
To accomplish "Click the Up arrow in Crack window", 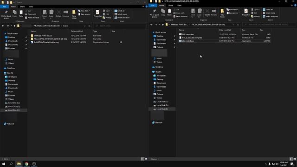I will click(14, 26).
